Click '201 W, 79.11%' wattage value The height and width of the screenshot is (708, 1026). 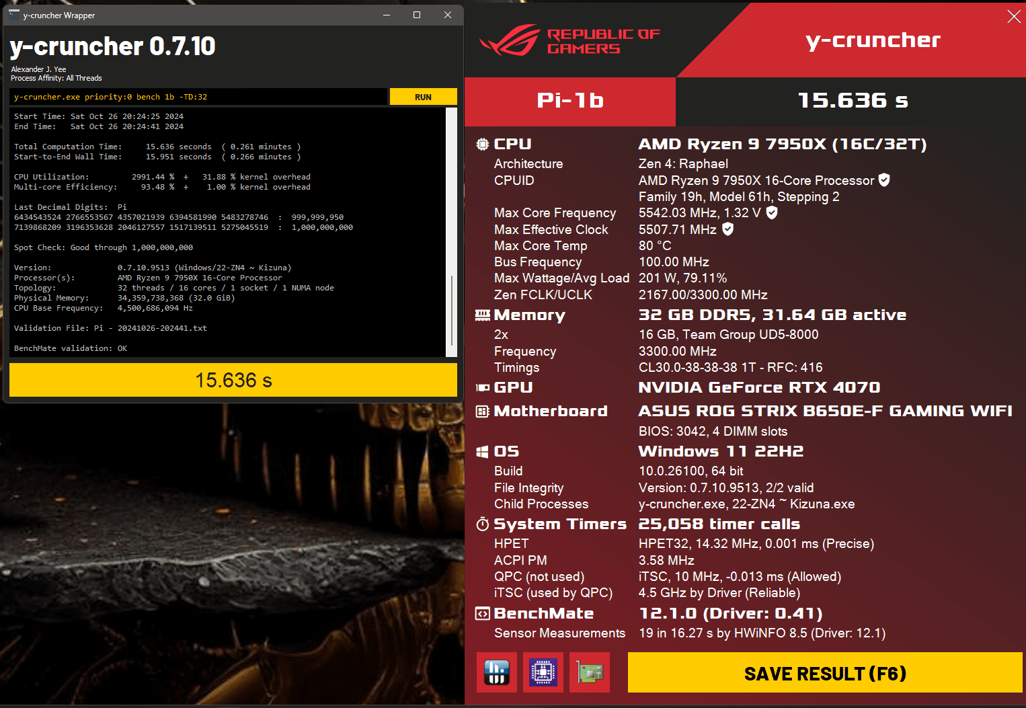pyautogui.click(x=682, y=278)
